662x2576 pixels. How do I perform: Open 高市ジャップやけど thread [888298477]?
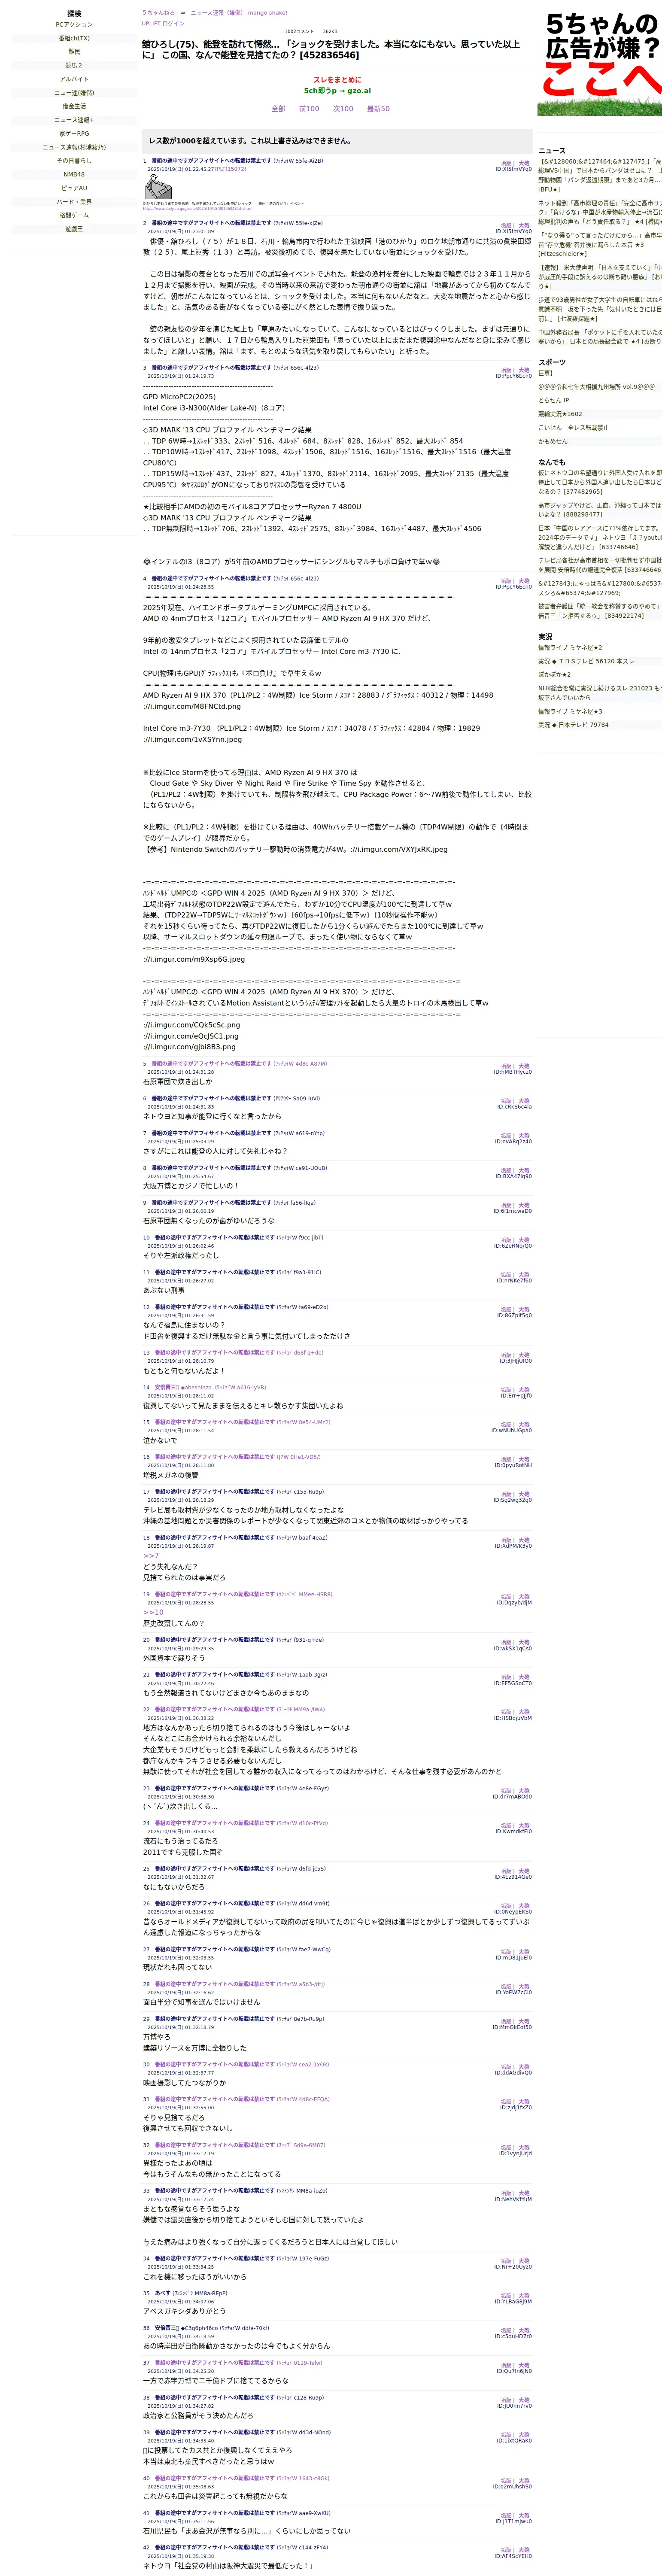(x=600, y=510)
